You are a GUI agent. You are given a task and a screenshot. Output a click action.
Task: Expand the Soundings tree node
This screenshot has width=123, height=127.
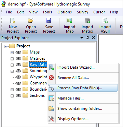12,71
